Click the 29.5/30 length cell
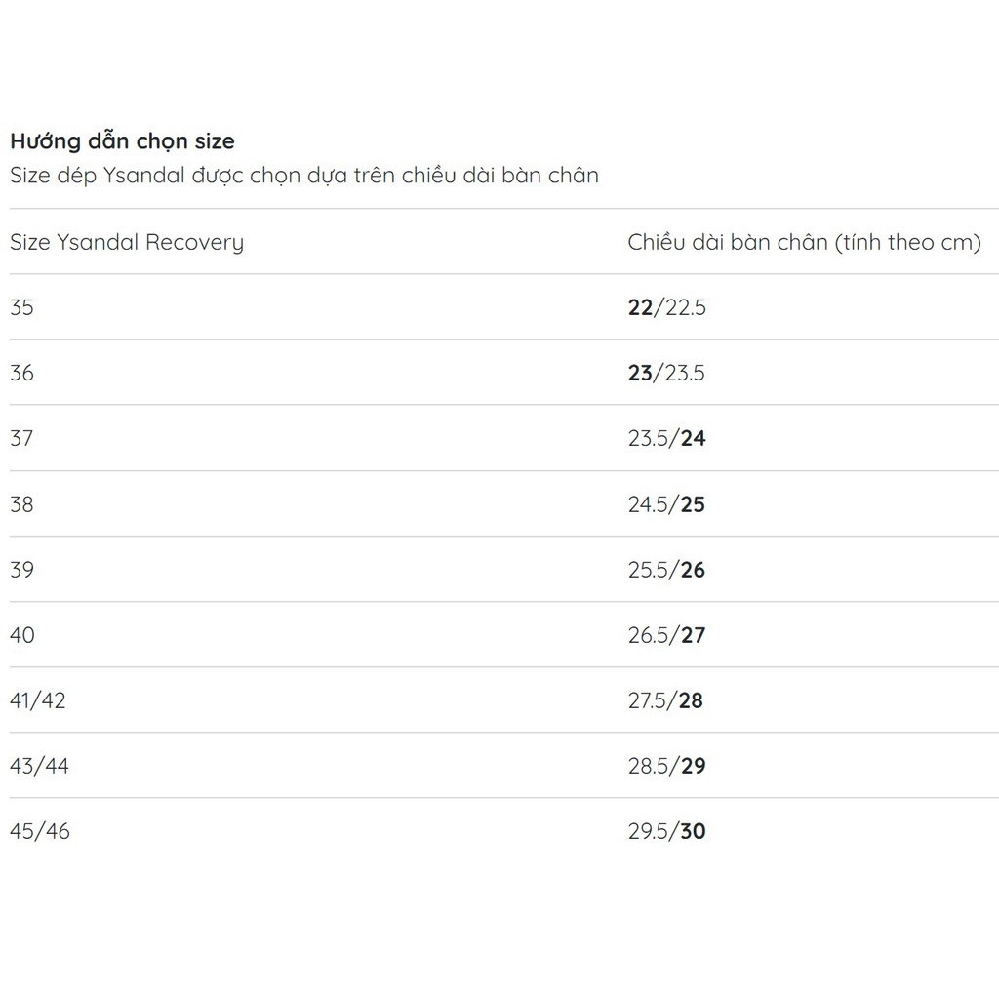999x999 pixels. [666, 831]
